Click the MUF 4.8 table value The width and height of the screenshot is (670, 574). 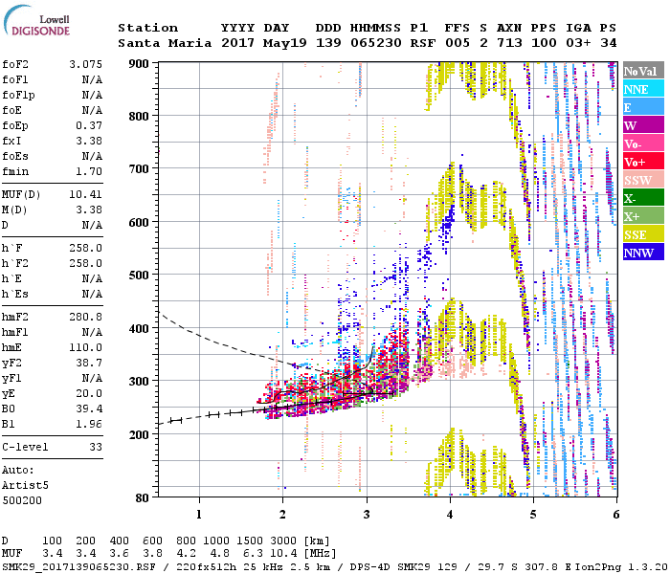[220, 554]
